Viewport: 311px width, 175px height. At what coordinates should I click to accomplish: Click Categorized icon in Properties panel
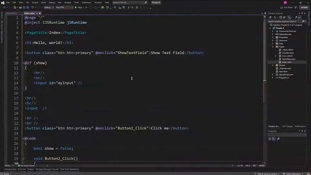(270, 139)
